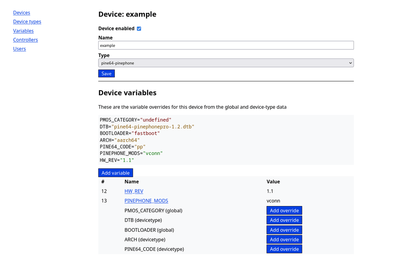The height and width of the screenshot is (258, 416).
Task: Click row number 12 in variables table
Action: coord(104,191)
